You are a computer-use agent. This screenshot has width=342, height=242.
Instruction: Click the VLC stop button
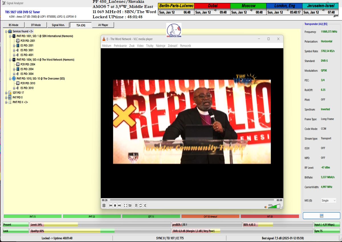point(115,206)
